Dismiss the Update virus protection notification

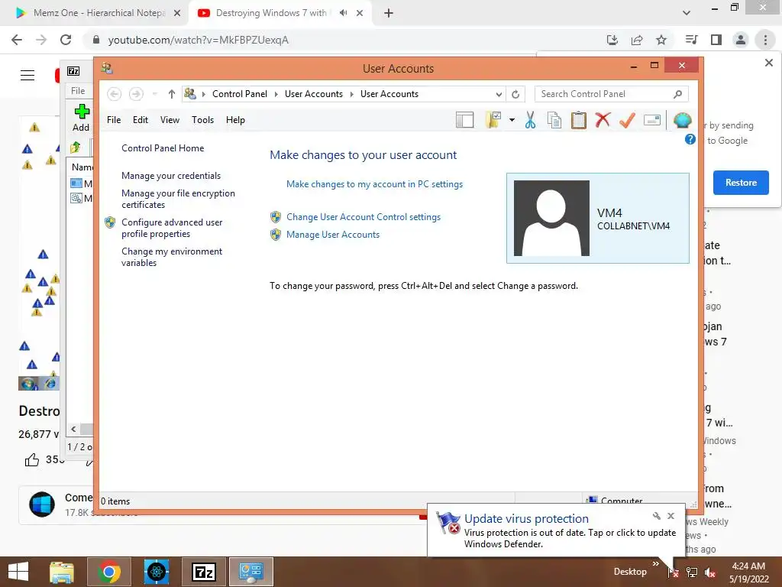coord(671,516)
